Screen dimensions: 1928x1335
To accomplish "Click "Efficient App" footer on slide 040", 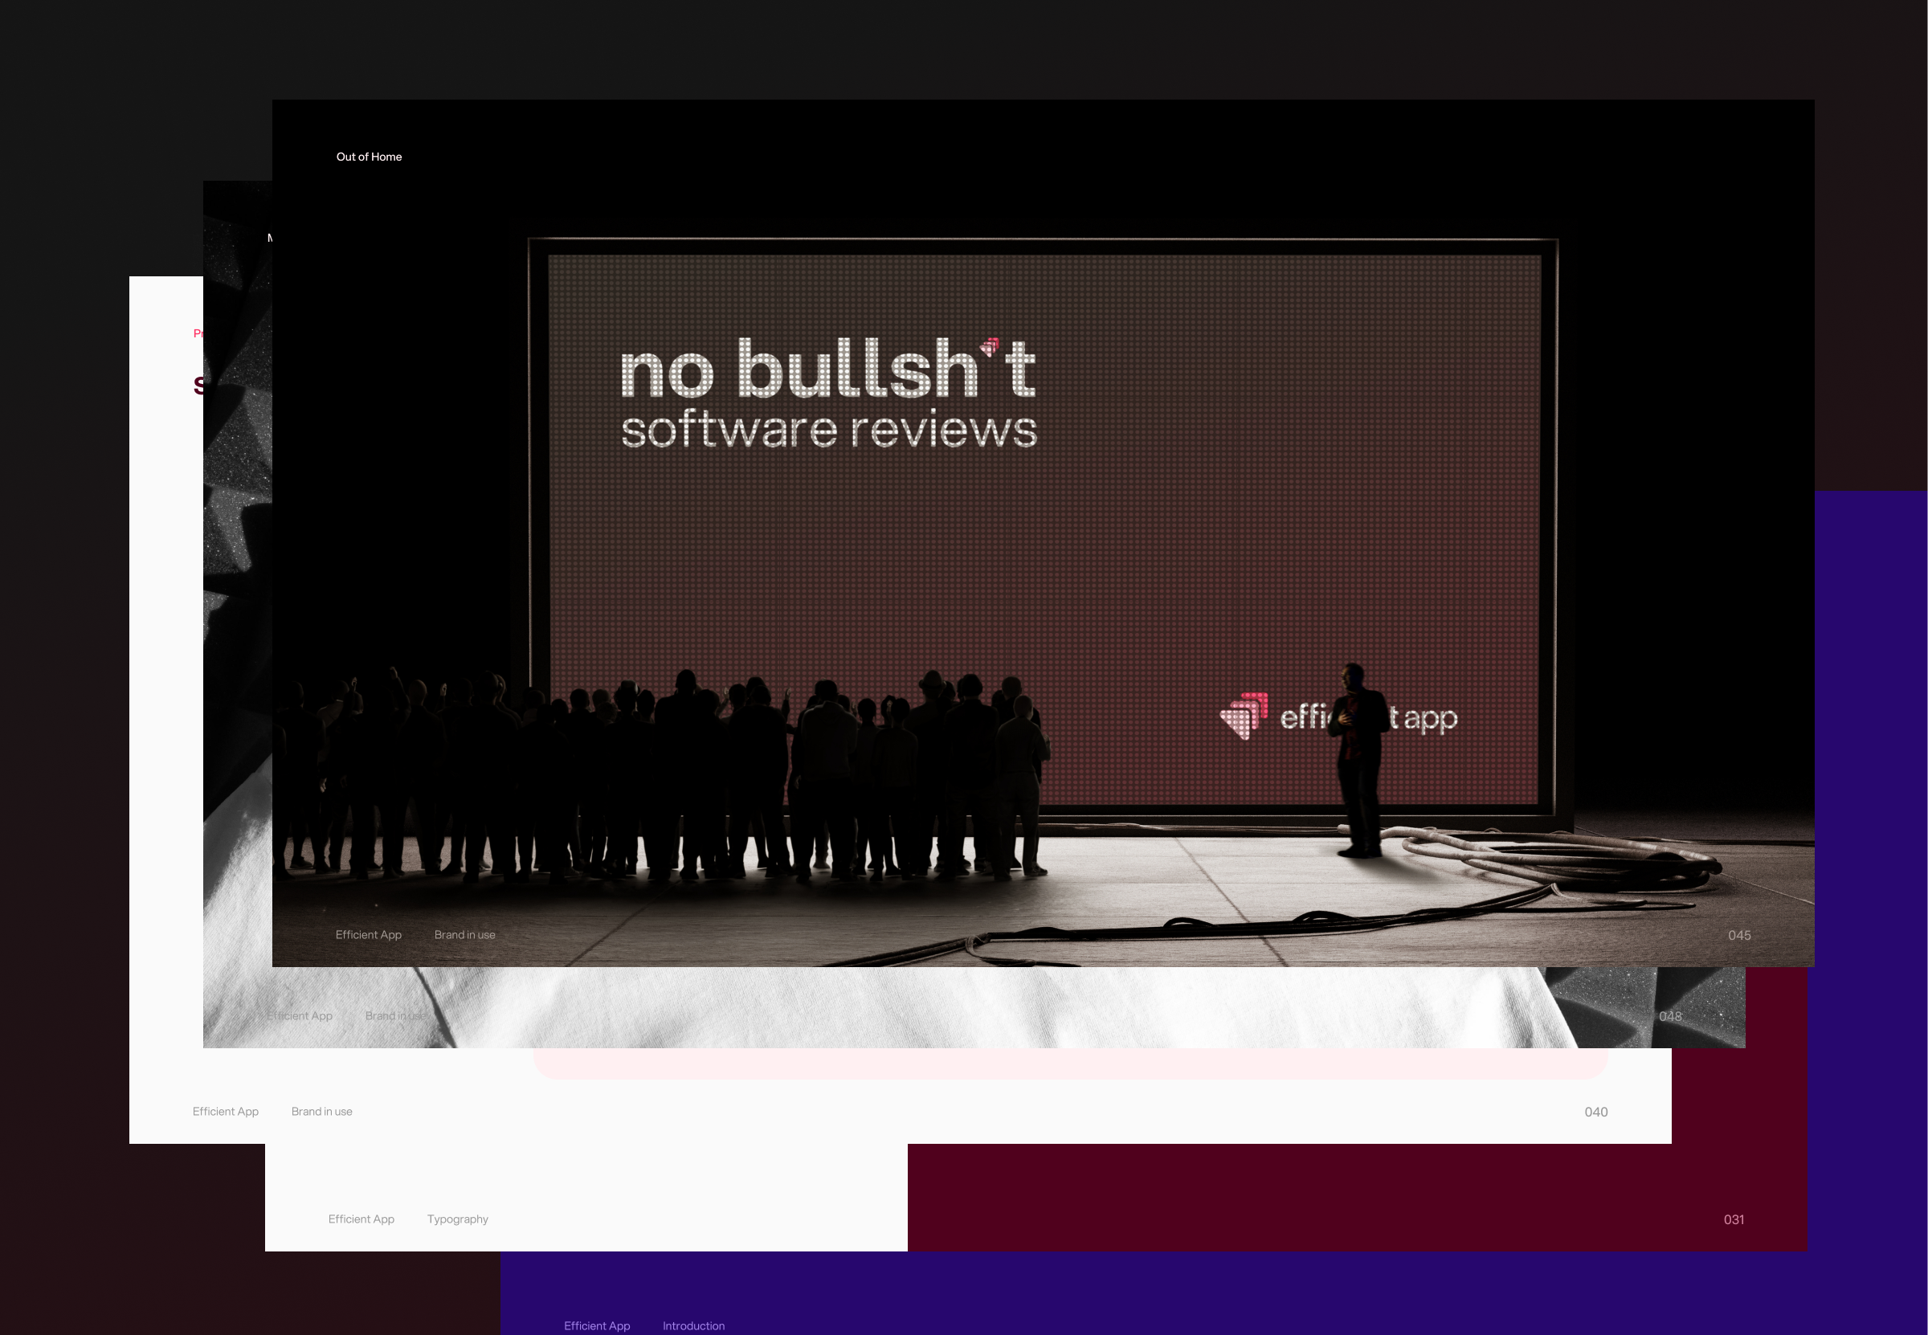I will click(x=225, y=1112).
